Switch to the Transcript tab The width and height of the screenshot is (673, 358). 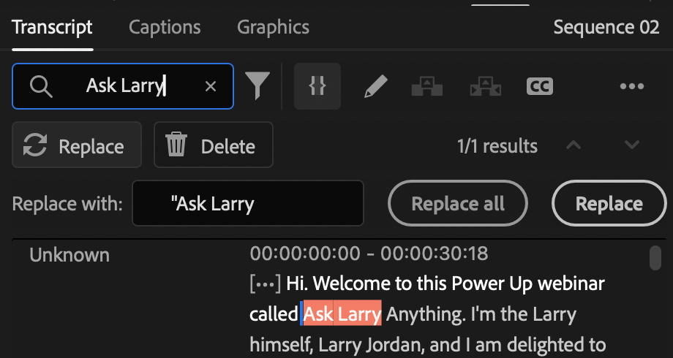[53, 28]
